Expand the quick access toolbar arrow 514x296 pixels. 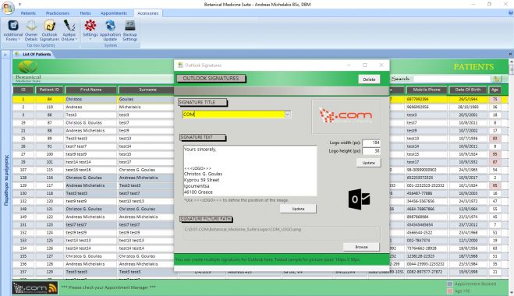[19, 4]
